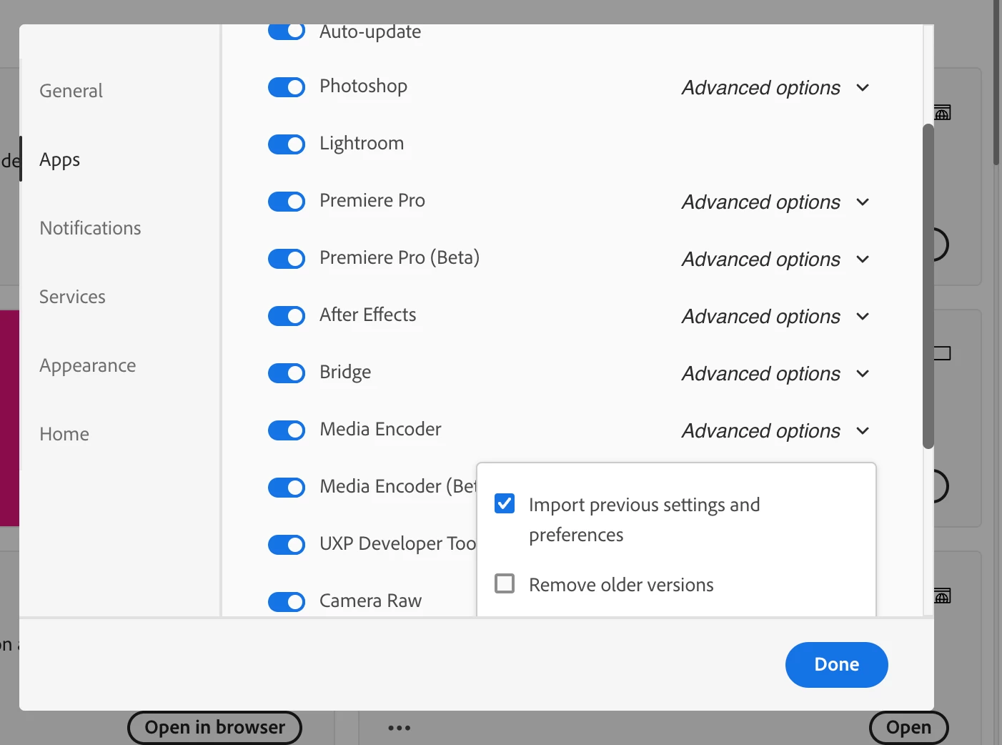Turn off Lightroom auto-update toggle

pyautogui.click(x=287, y=144)
